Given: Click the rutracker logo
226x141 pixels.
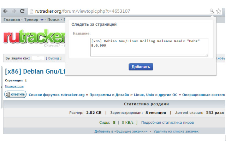Looking at the screenshot, I should (x=34, y=37).
